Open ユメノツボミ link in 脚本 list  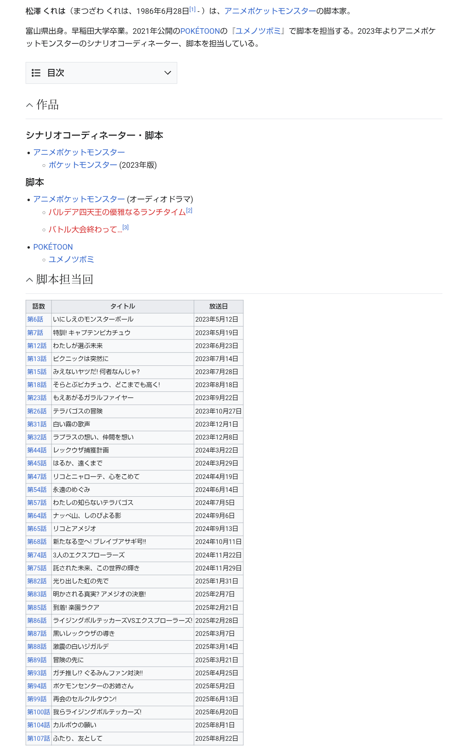tap(71, 260)
